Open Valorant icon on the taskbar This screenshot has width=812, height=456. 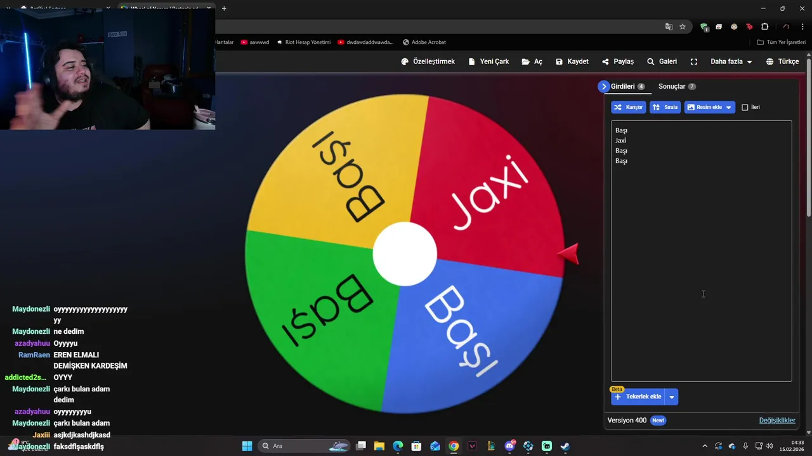click(472, 446)
